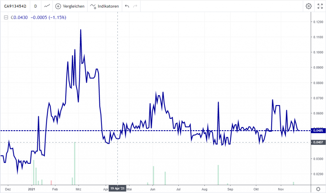Click the 0.0485 current price label
This screenshot has height=193, width=326.
click(x=317, y=130)
